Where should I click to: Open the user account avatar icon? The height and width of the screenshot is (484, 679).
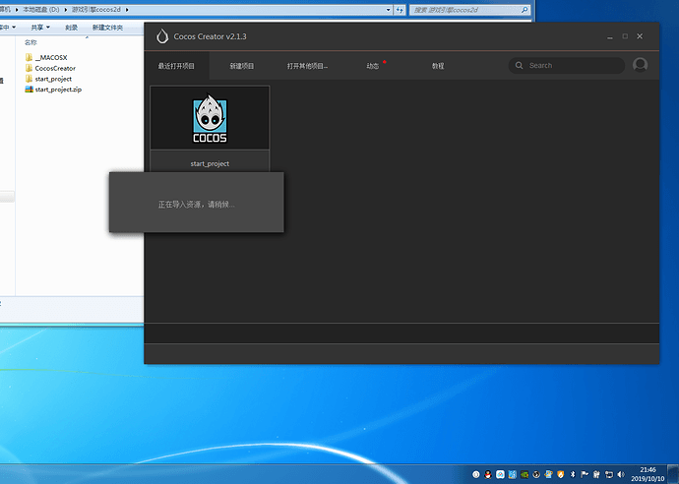point(640,65)
